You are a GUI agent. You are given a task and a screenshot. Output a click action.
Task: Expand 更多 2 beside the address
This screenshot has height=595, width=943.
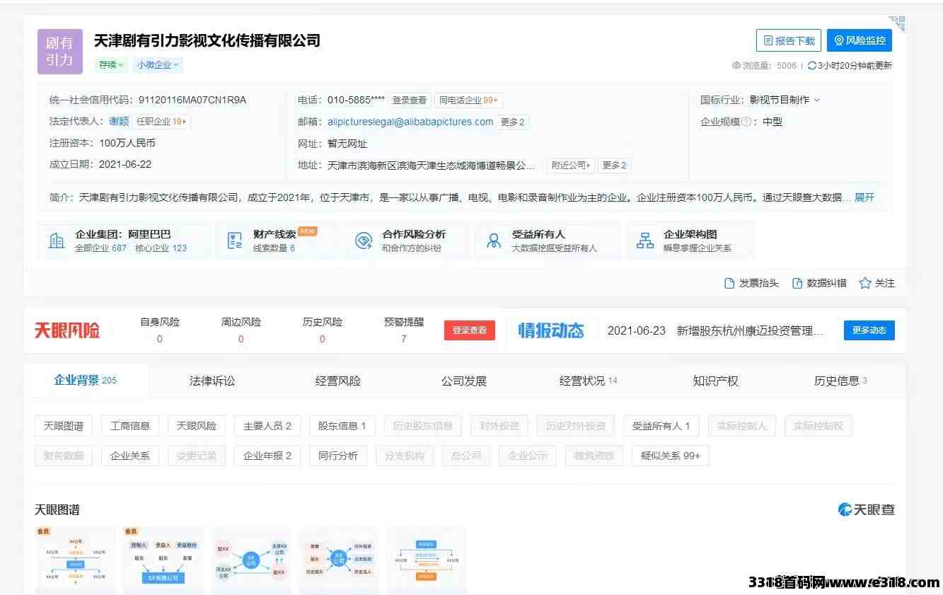[614, 165]
